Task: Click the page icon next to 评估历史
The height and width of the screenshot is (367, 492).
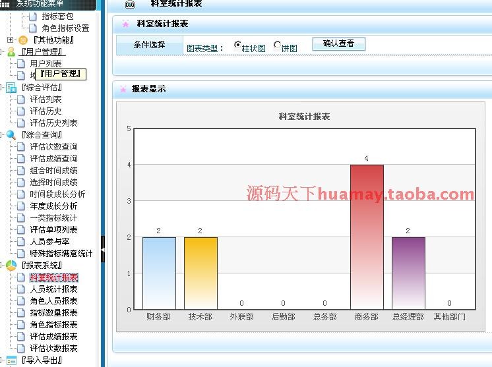Action: 21,111
